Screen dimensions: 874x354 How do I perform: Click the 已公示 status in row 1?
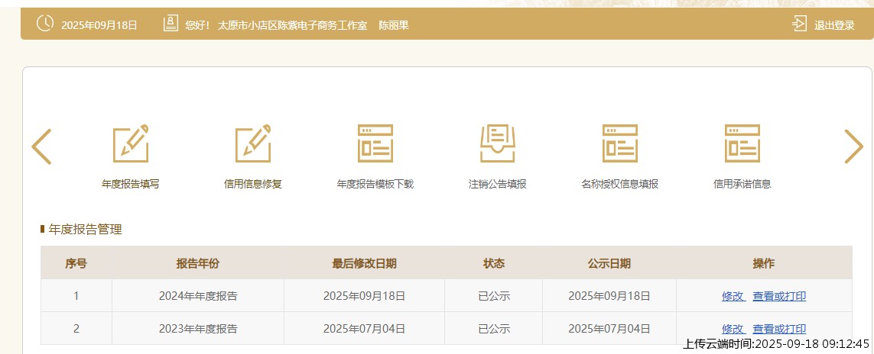pos(494,296)
